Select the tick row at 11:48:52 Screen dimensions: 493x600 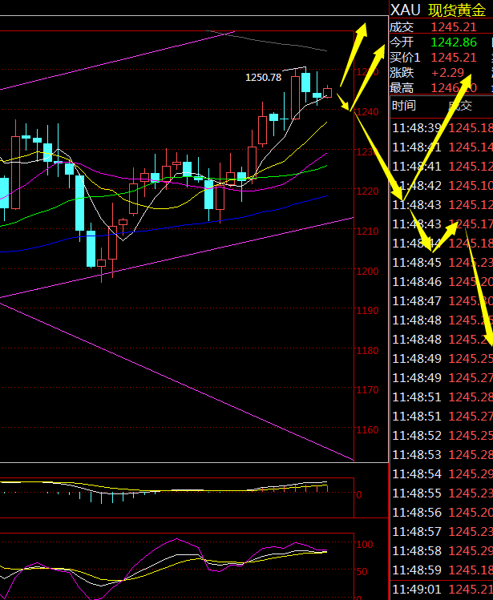(442, 436)
